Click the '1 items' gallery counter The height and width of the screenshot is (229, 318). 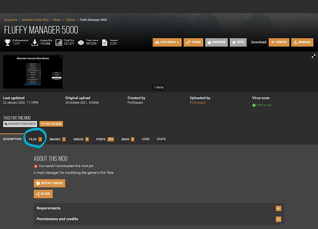[159, 87]
